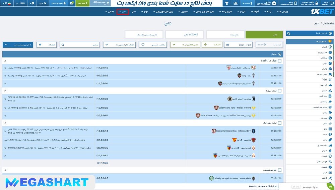The height and width of the screenshot is (190, 335).
Task: Open the Telegram icon in header
Action: [x=274, y=3]
